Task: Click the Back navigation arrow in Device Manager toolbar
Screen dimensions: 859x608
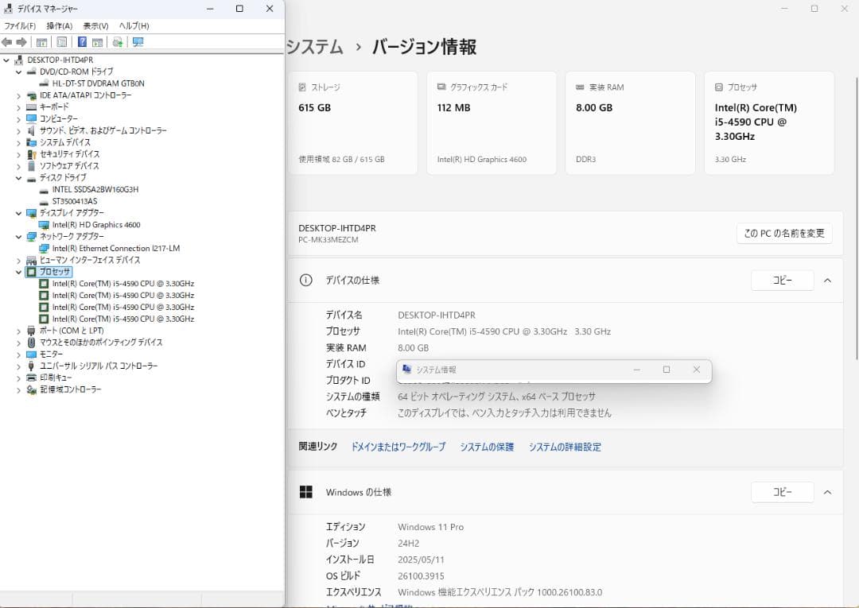Action: (x=8, y=42)
